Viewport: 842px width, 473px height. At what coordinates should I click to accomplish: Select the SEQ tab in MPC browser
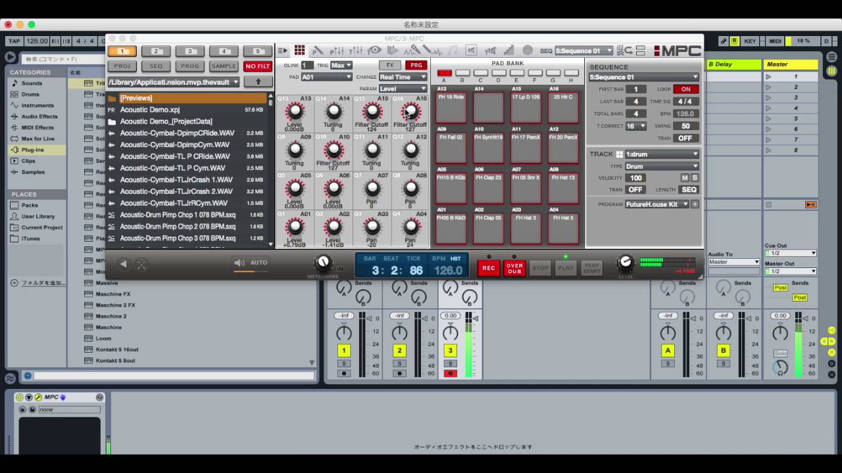coord(155,66)
